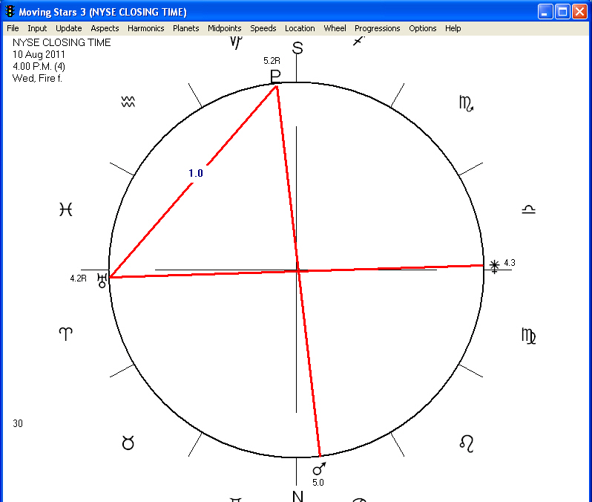This screenshot has height=502, width=592.
Task: Click the Mars position label 5.0
Action: pos(318,483)
